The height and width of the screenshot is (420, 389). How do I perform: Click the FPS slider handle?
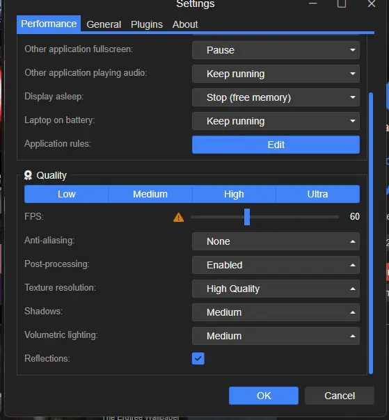(x=247, y=217)
